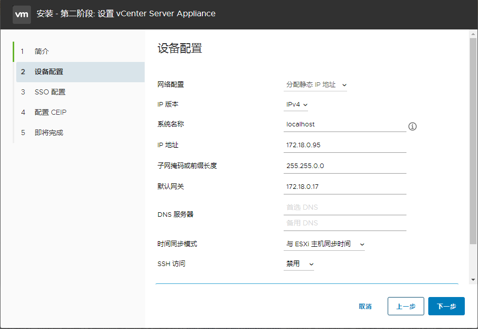Click the DNS 服务器 label
This screenshot has width=478, height=329.
point(176,214)
